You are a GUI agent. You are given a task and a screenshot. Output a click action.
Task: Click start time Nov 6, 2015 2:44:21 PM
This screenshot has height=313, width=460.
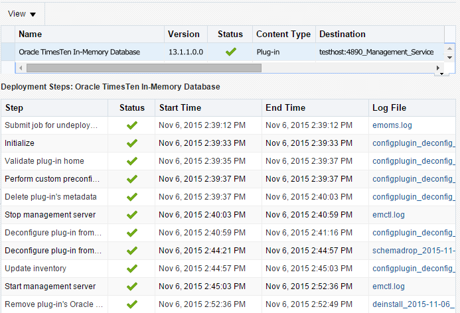tap(202, 250)
